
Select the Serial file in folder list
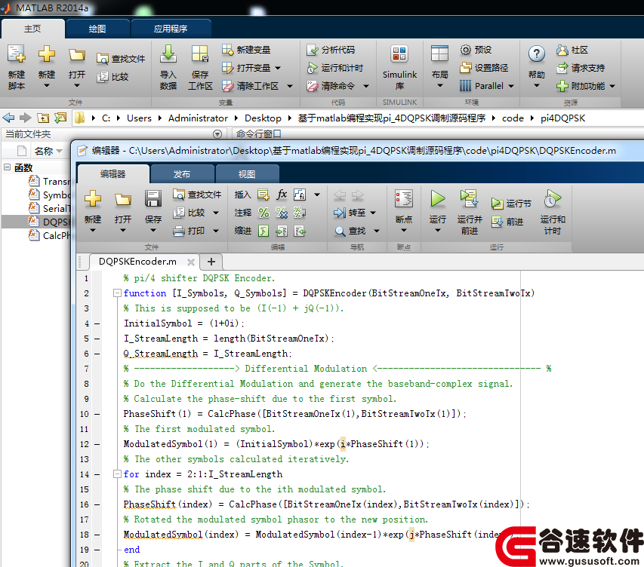coord(49,208)
